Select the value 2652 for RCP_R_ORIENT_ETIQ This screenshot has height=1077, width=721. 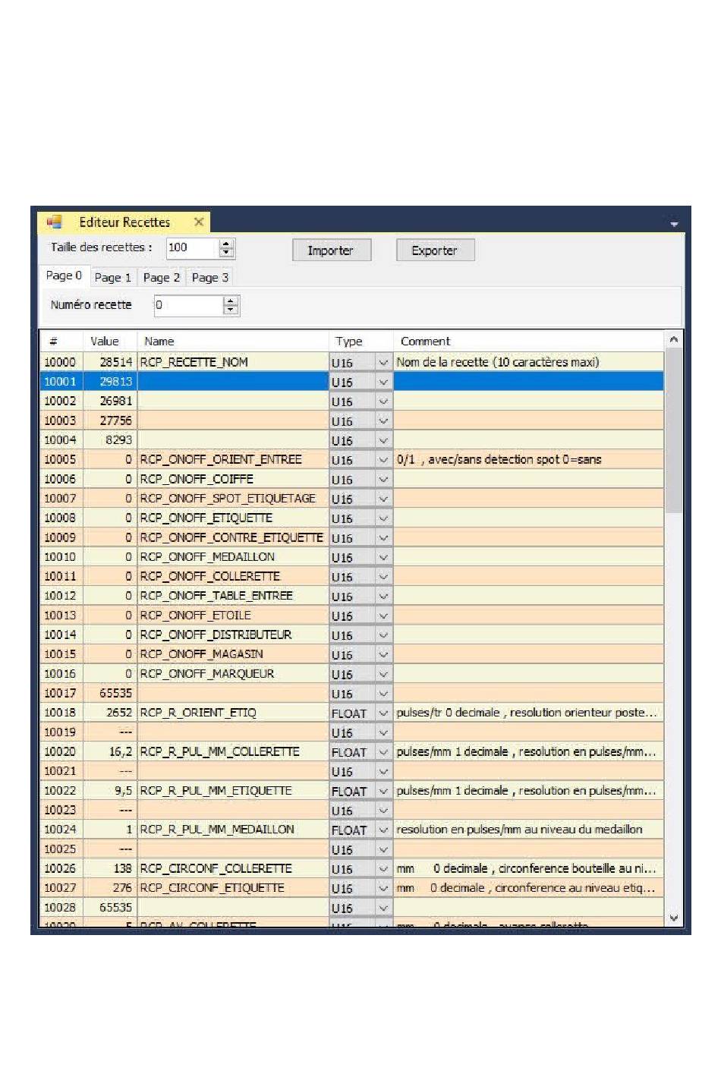pyautogui.click(x=109, y=713)
